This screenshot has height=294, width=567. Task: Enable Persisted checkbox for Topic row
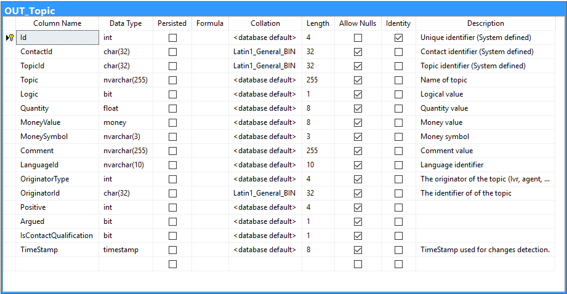click(x=173, y=80)
